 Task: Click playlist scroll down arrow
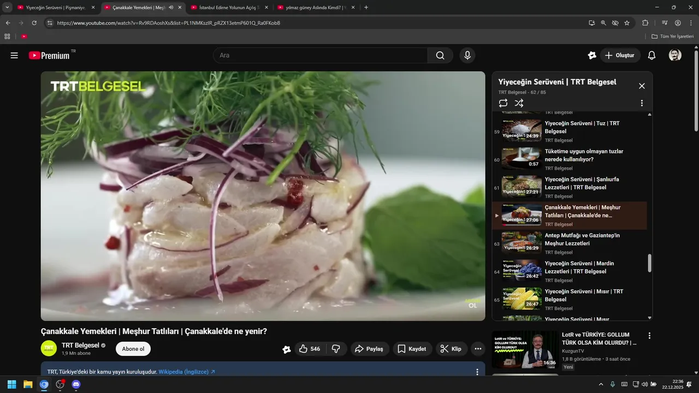click(649, 318)
